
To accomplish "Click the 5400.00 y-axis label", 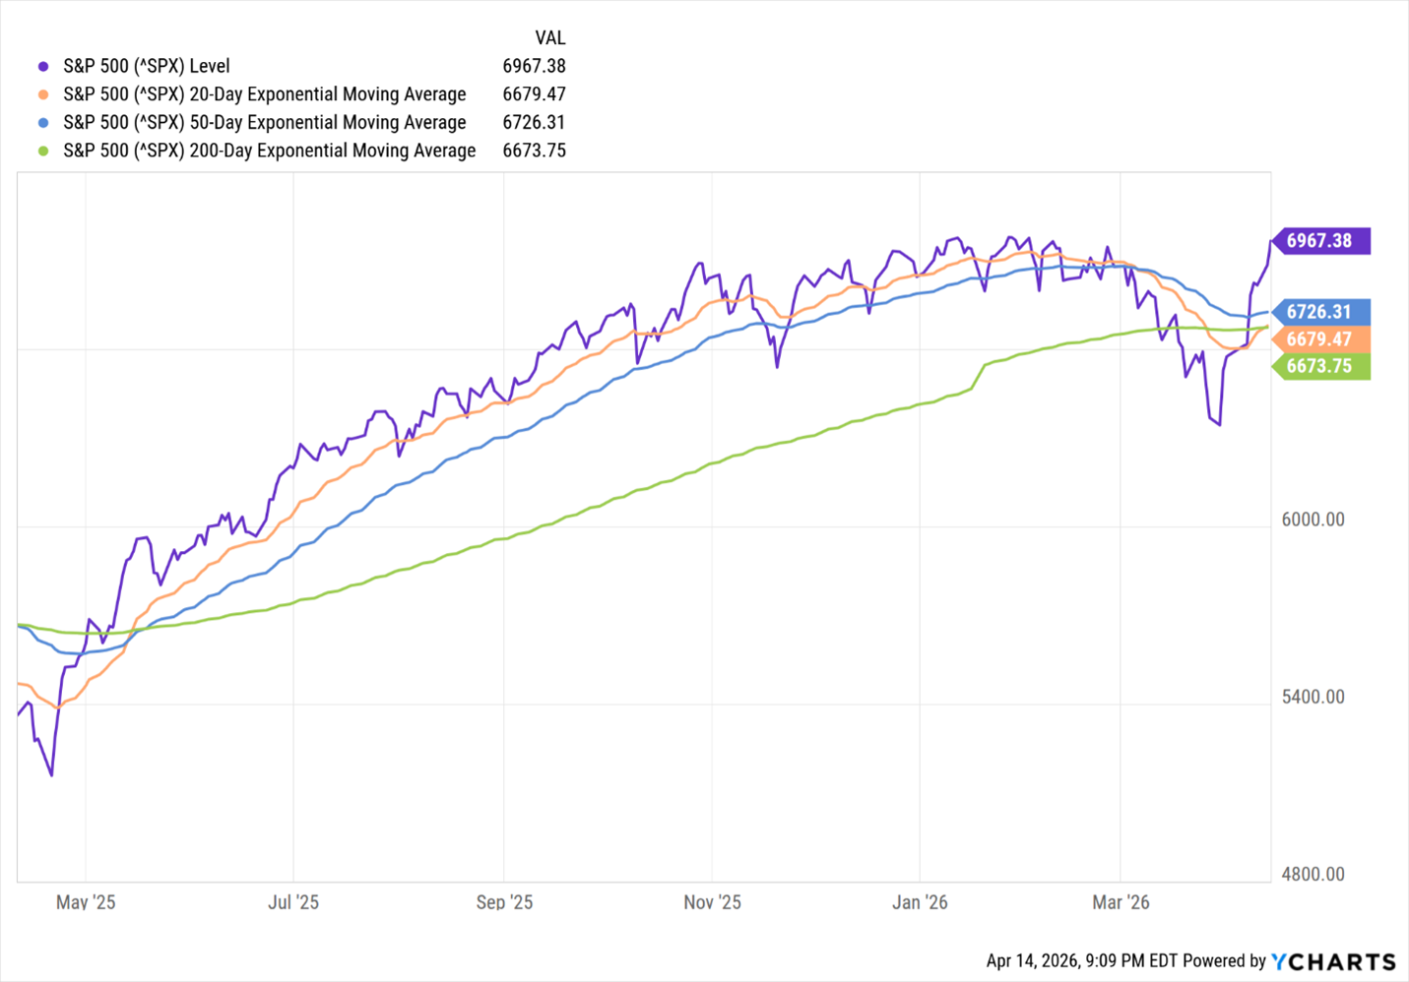I will pos(1313,697).
